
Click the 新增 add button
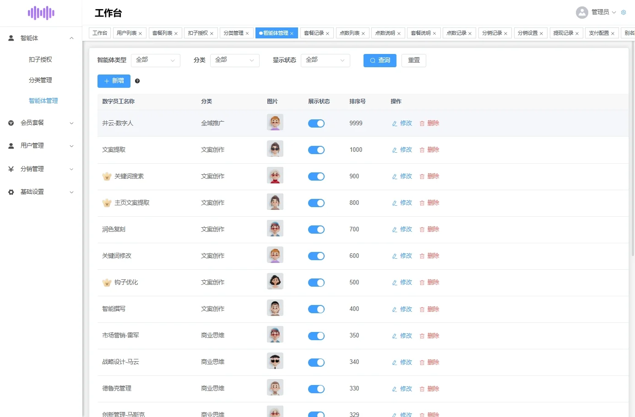coord(114,81)
